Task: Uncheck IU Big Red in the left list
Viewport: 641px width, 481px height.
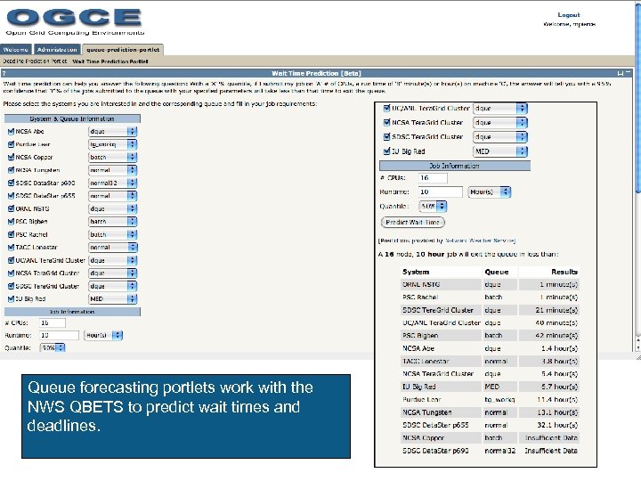Action: [x=11, y=298]
